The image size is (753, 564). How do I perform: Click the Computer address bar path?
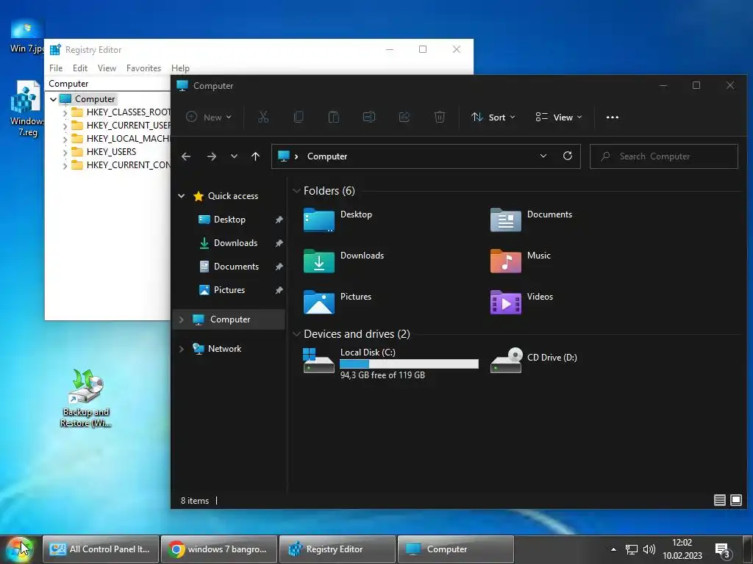[327, 156]
